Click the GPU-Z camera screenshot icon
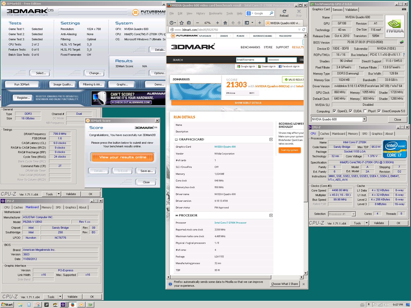Viewport: 411px width, 308px height. click(x=404, y=9)
